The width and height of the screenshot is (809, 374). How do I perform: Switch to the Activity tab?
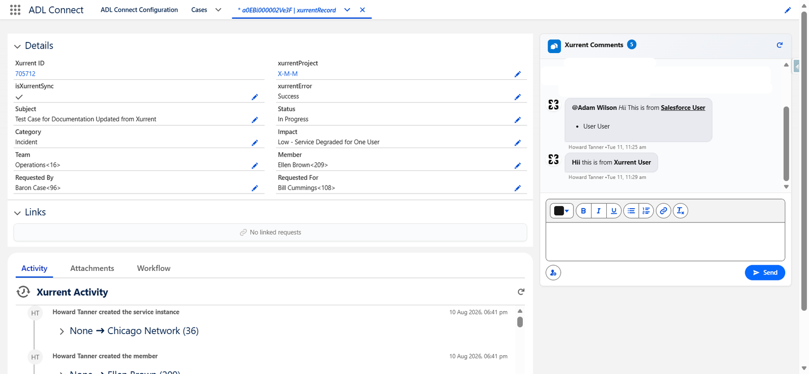click(34, 268)
